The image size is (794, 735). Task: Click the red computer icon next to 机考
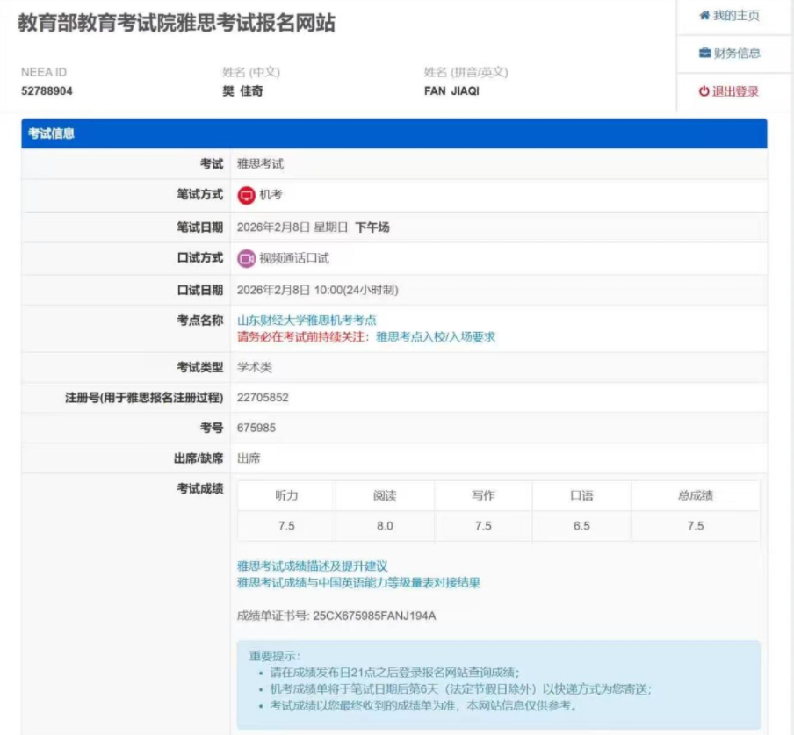[246, 196]
